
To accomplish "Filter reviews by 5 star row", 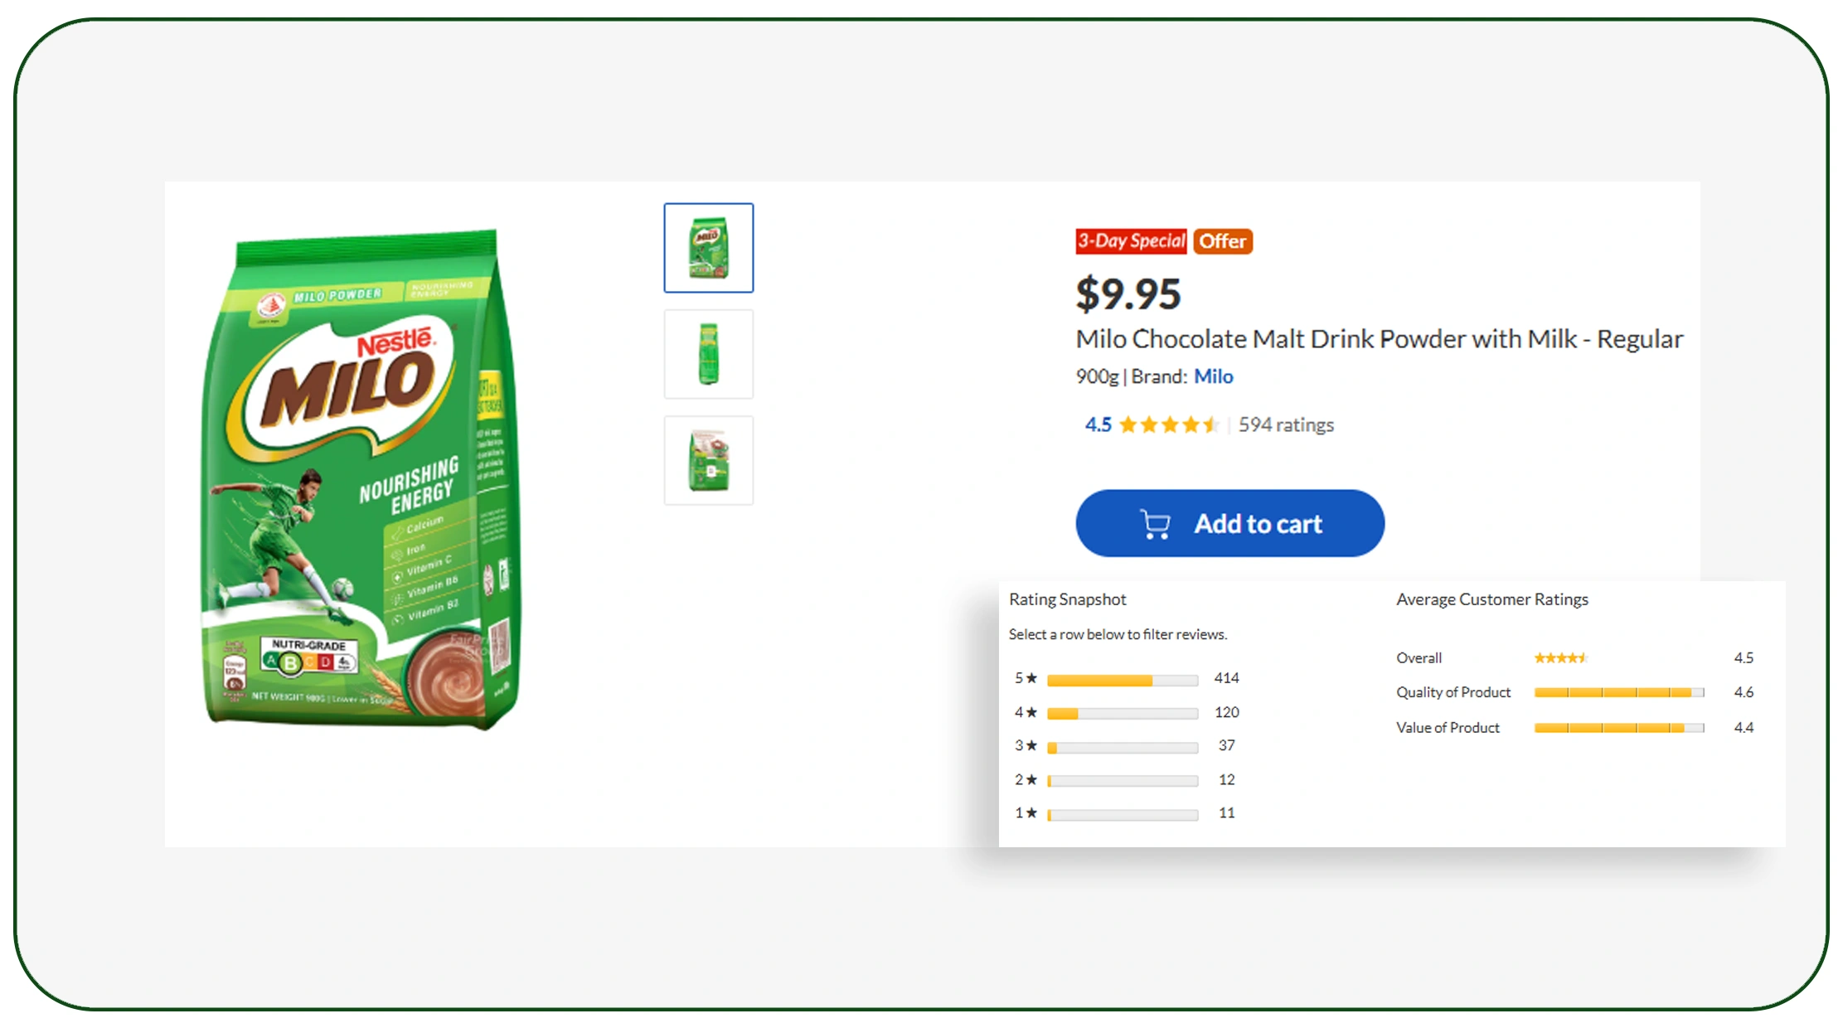I will [x=1123, y=680].
